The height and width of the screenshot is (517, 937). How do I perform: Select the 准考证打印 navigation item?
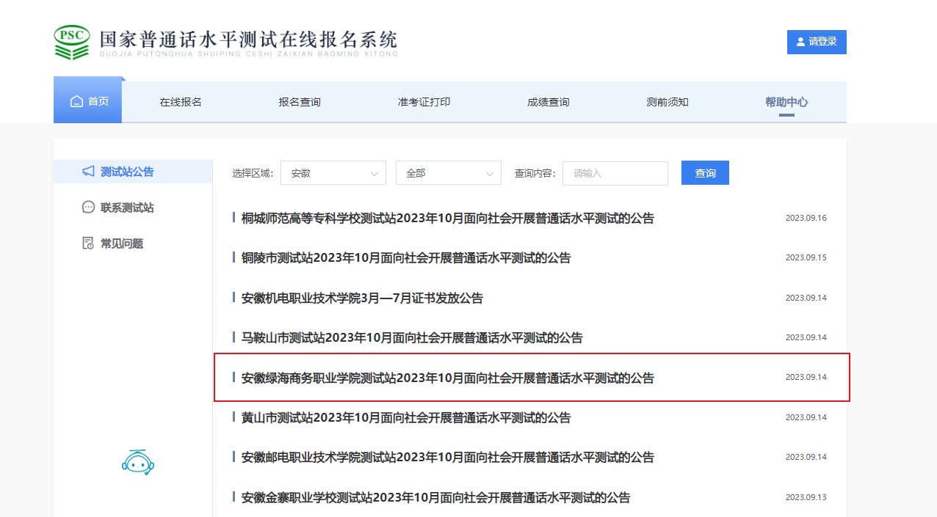tap(424, 102)
